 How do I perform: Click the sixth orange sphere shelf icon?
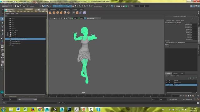click(x=69, y=12)
